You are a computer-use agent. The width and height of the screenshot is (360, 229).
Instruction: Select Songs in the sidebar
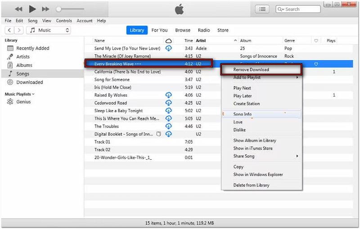[42, 74]
